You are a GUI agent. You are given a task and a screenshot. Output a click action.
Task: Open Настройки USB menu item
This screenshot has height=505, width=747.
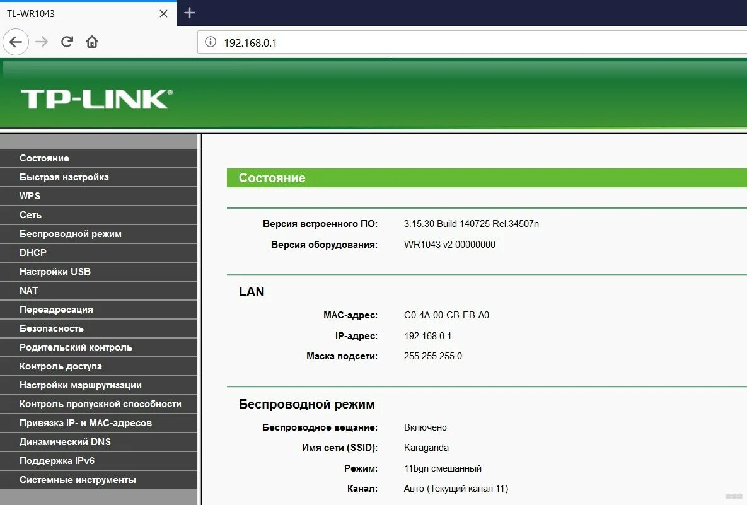coord(98,272)
